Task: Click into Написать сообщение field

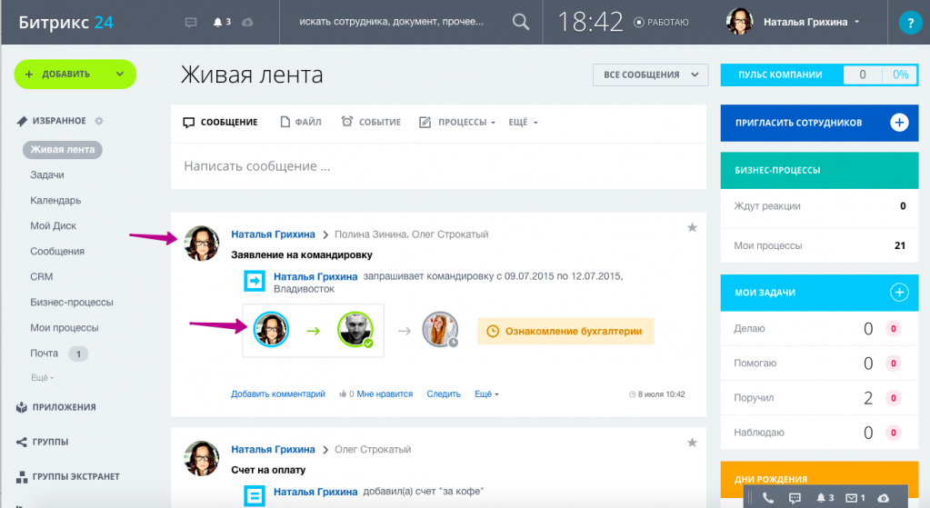Action: coord(438,166)
